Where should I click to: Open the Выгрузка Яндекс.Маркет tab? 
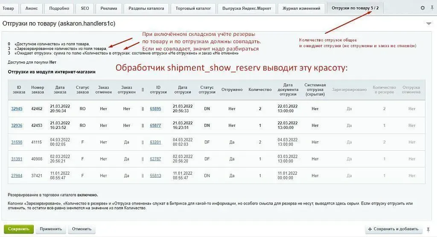click(x=247, y=9)
